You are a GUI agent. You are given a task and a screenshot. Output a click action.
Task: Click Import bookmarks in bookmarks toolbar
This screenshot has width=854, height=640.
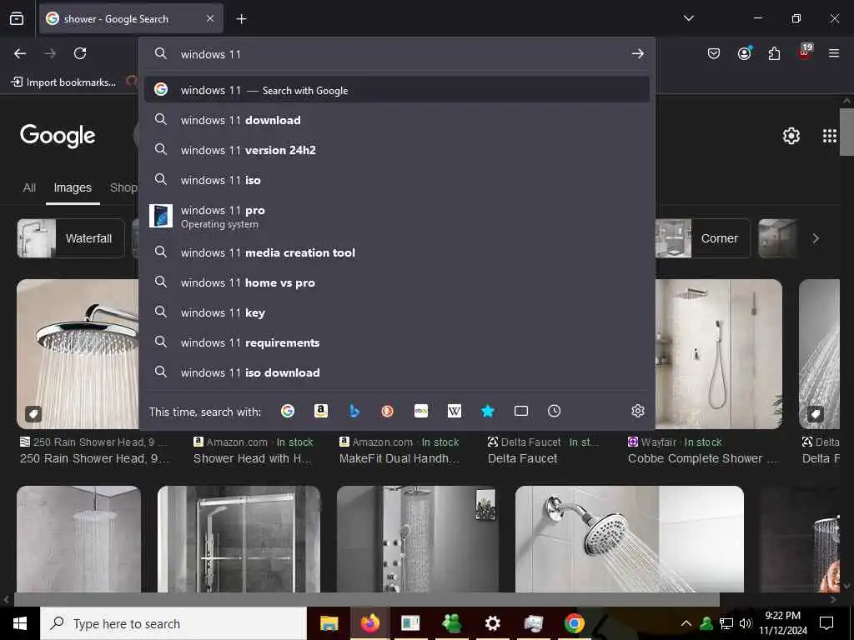(63, 82)
